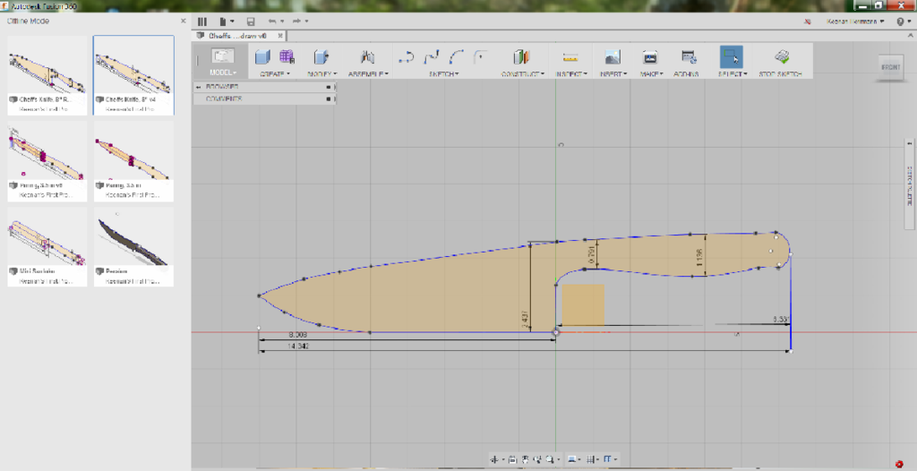Viewport: 917px width, 471px height.
Task: Open the INSERT menu dropdown
Action: (x=613, y=73)
